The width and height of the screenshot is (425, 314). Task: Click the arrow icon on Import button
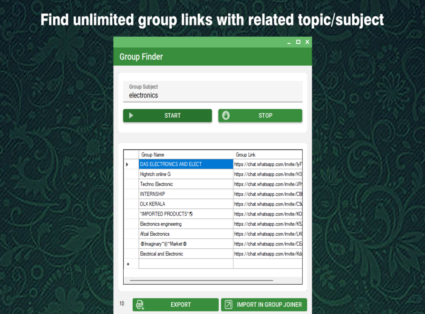[229, 304]
